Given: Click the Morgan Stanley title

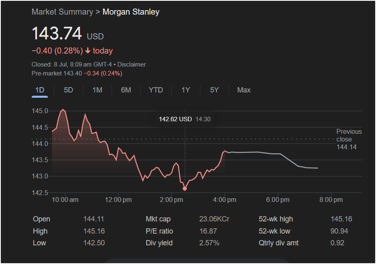Looking at the screenshot, I should [131, 12].
